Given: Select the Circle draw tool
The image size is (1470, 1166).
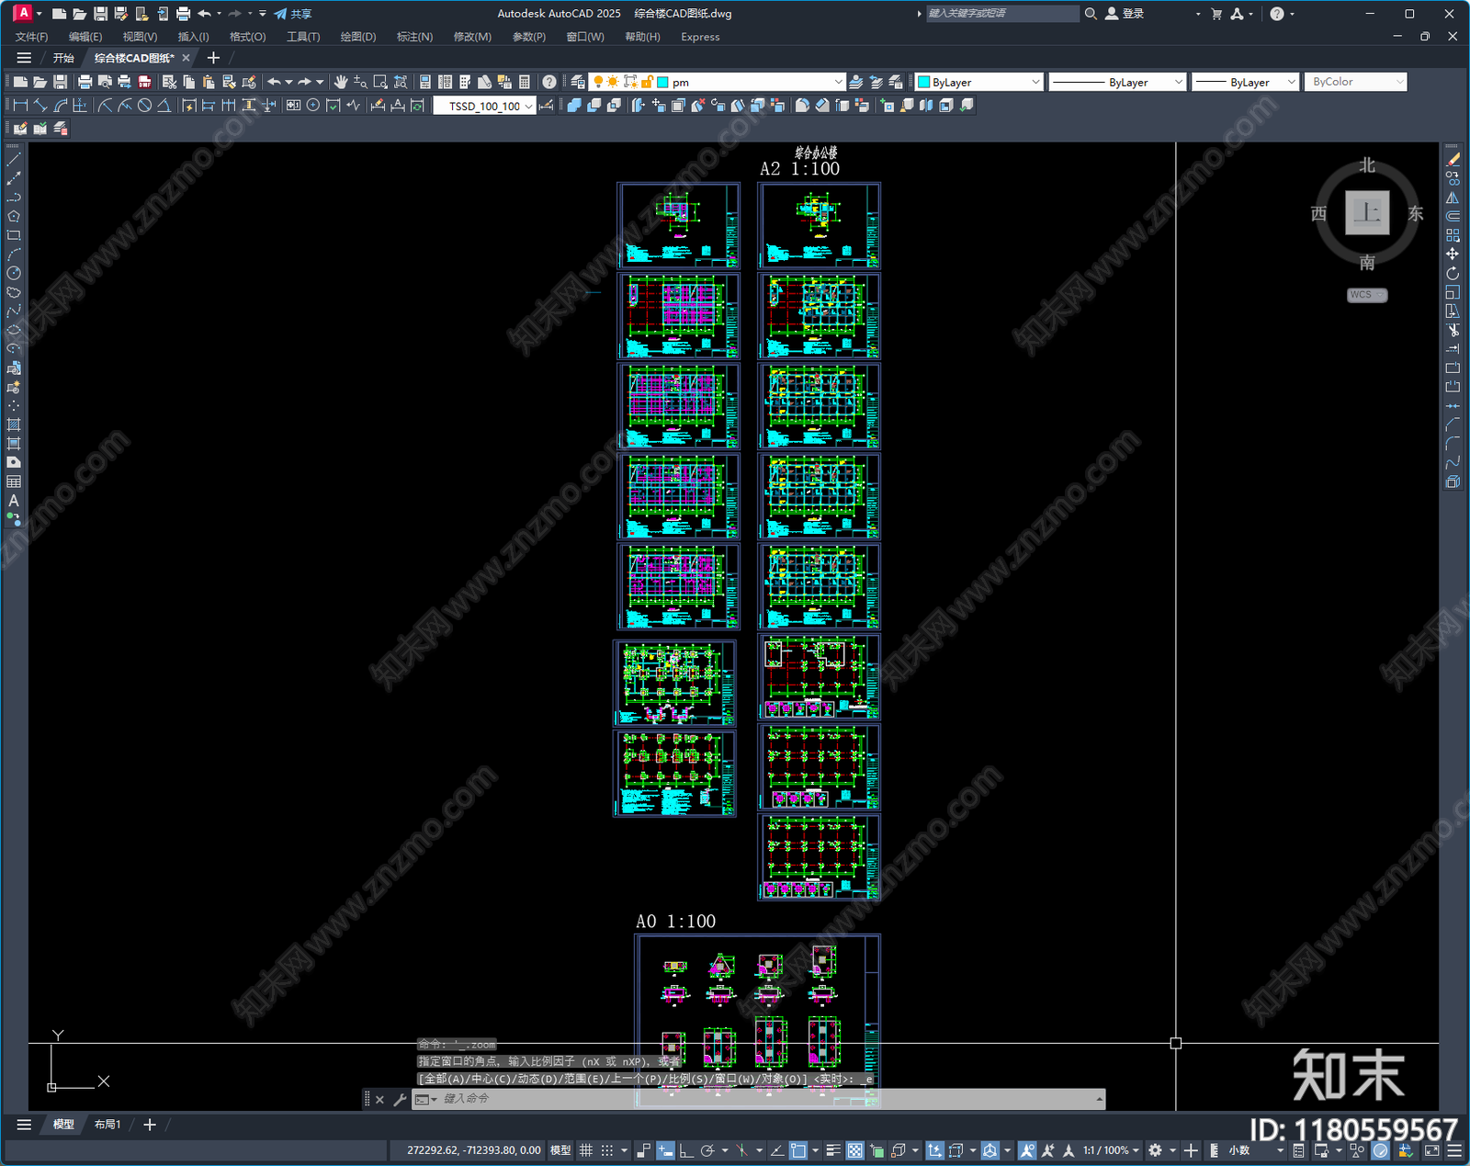Looking at the screenshot, I should (14, 273).
